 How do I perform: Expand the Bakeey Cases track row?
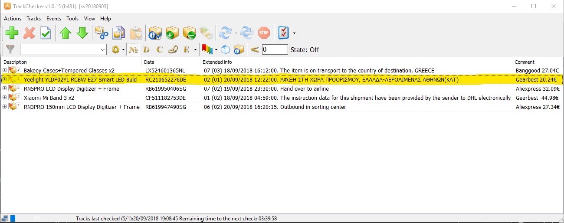5,70
